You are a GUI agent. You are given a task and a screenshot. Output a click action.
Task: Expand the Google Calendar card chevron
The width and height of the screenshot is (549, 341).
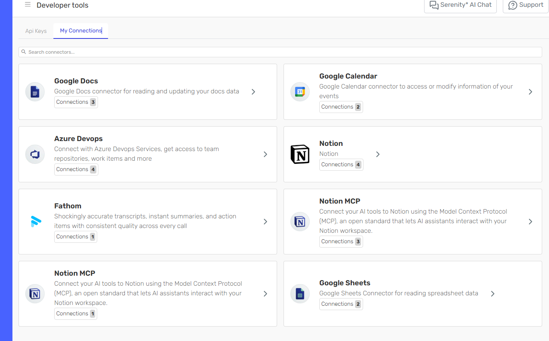531,92
